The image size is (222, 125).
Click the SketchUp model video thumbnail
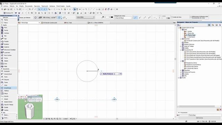(x=30, y=107)
